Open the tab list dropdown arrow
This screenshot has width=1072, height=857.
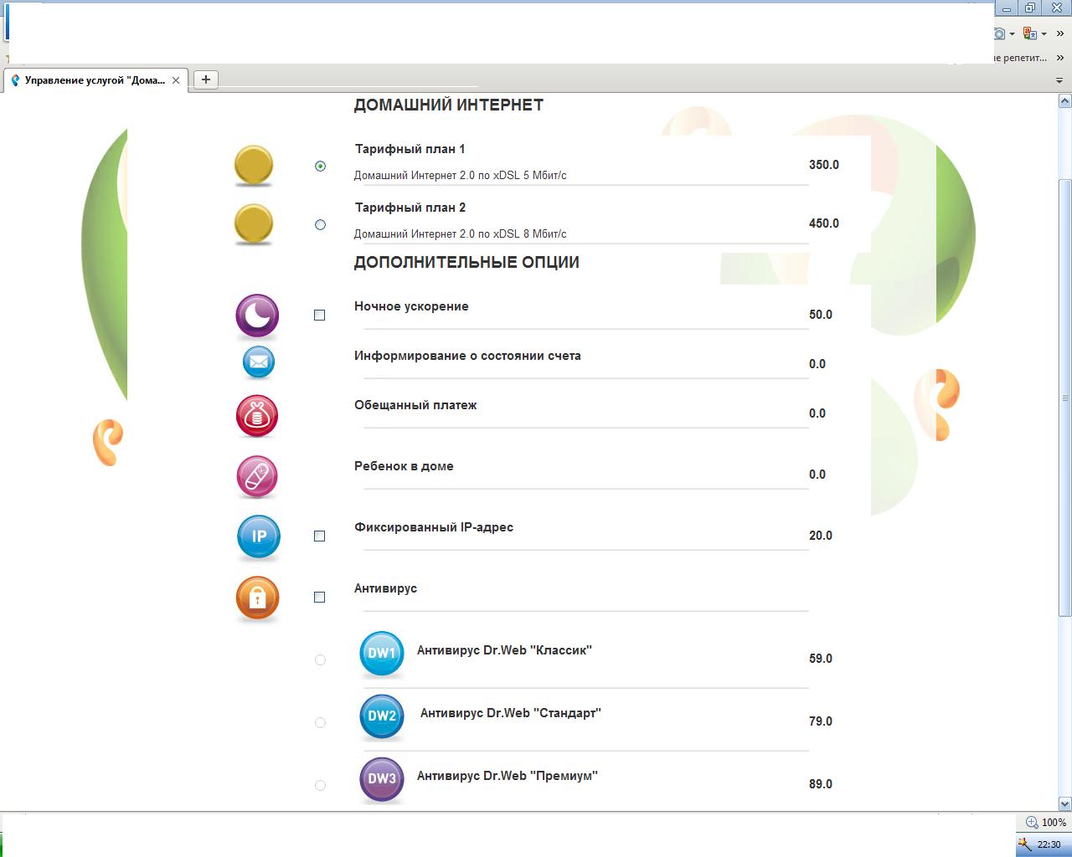[1059, 80]
